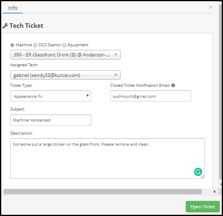This screenshot has height=216, width=223.
Task: Click the vertical scrollbar on the right edge
Action: (x=221, y=91)
